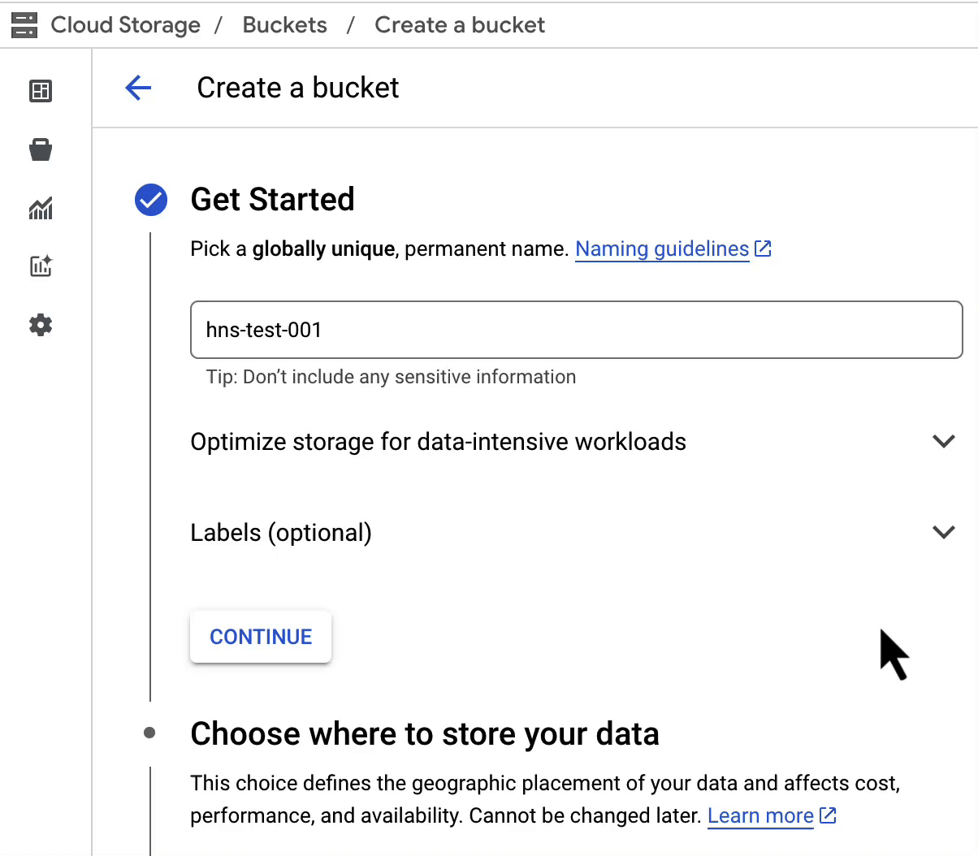Open the Storage Insights sparkle chart icon

[41, 266]
